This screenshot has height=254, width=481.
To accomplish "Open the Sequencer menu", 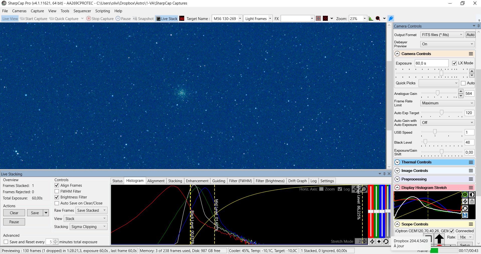I will 82,11.
